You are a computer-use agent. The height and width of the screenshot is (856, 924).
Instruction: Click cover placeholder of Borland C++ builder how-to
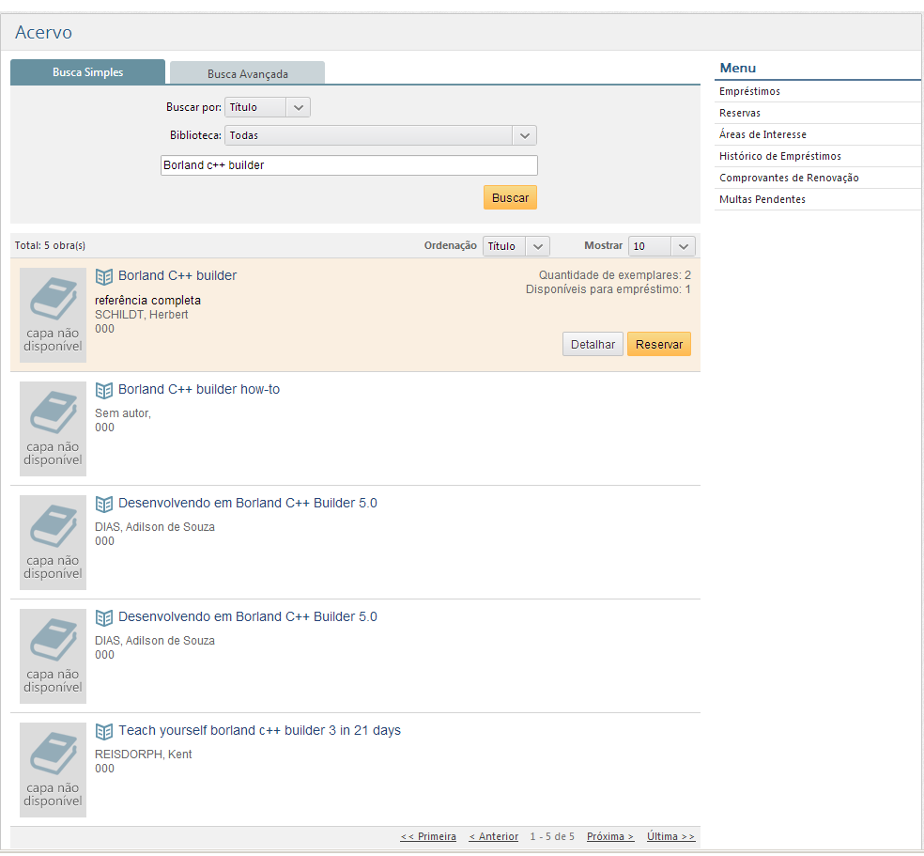(53, 428)
